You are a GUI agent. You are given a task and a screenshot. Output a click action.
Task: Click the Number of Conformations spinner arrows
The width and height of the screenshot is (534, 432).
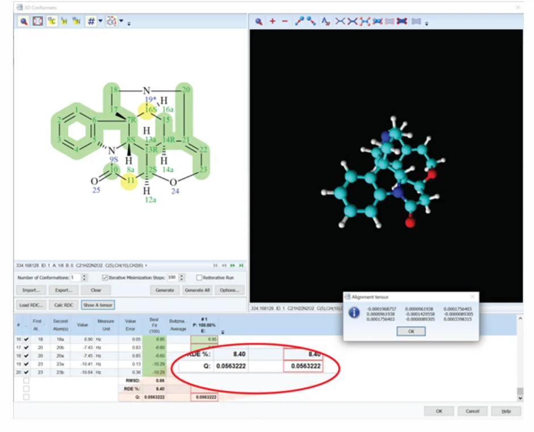pyautogui.click(x=85, y=278)
